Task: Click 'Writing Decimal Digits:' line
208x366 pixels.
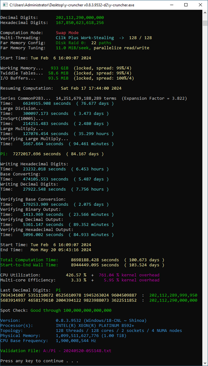Action: [x=29, y=184]
